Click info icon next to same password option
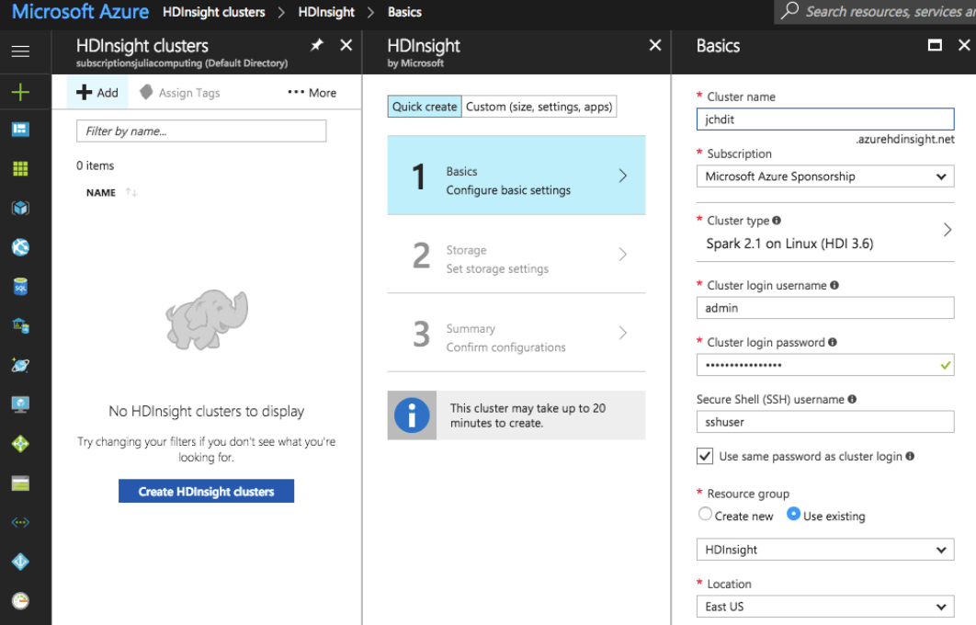The height and width of the screenshot is (625, 976). [x=910, y=456]
